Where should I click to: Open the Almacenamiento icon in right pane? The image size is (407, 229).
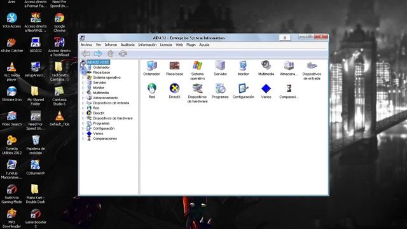point(289,66)
